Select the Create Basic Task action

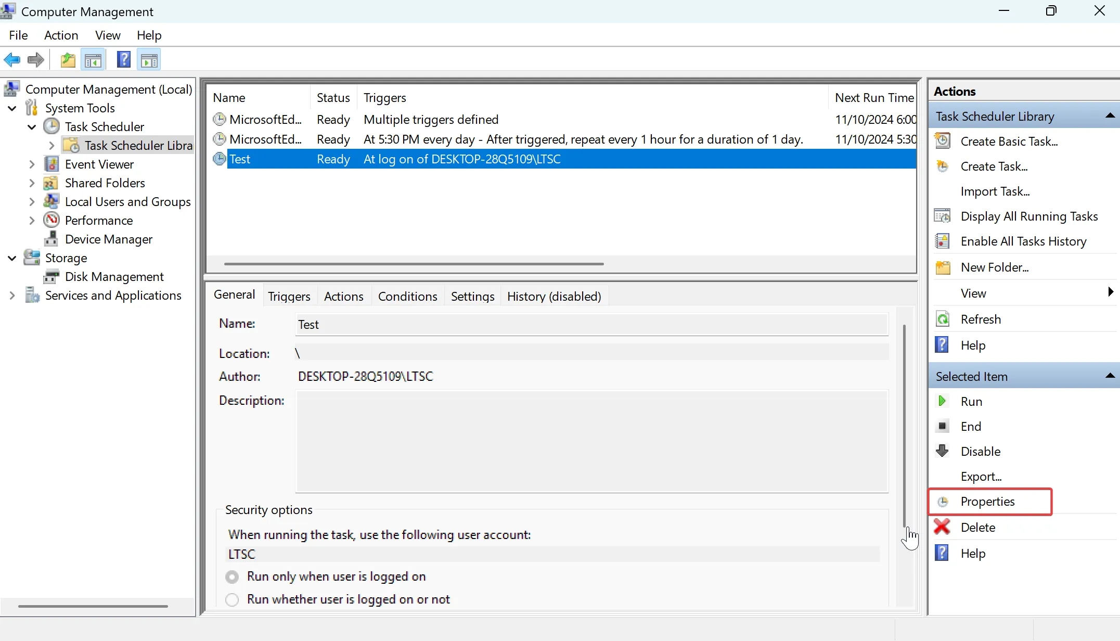pyautogui.click(x=1008, y=141)
